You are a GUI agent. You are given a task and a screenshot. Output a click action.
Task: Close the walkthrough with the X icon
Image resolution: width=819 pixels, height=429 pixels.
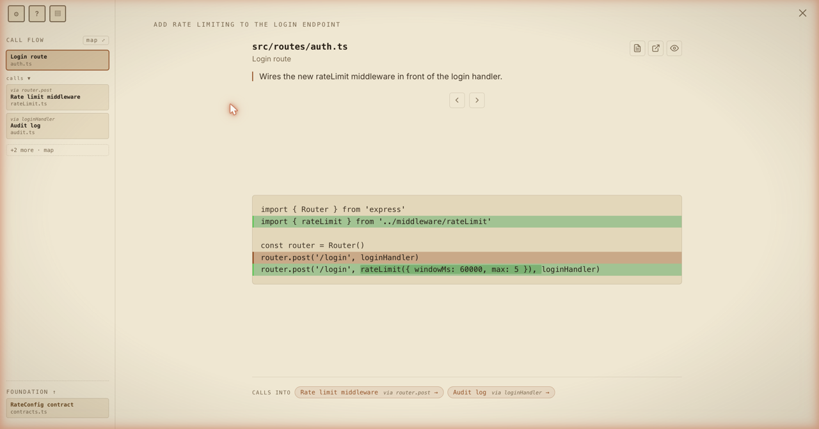coord(802,13)
